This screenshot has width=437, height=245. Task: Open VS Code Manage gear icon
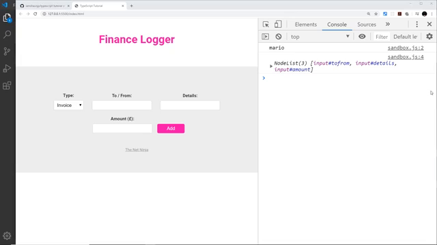(7, 236)
